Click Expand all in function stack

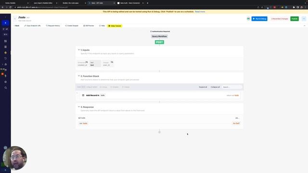coord(203,87)
